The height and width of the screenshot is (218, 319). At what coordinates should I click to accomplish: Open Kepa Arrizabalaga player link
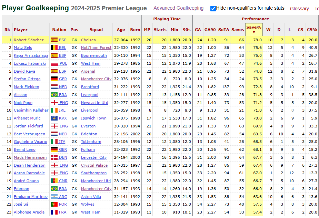(x=31, y=55)
